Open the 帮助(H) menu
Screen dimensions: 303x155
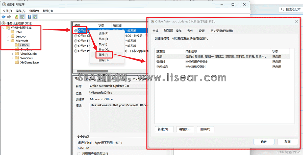click(48, 11)
